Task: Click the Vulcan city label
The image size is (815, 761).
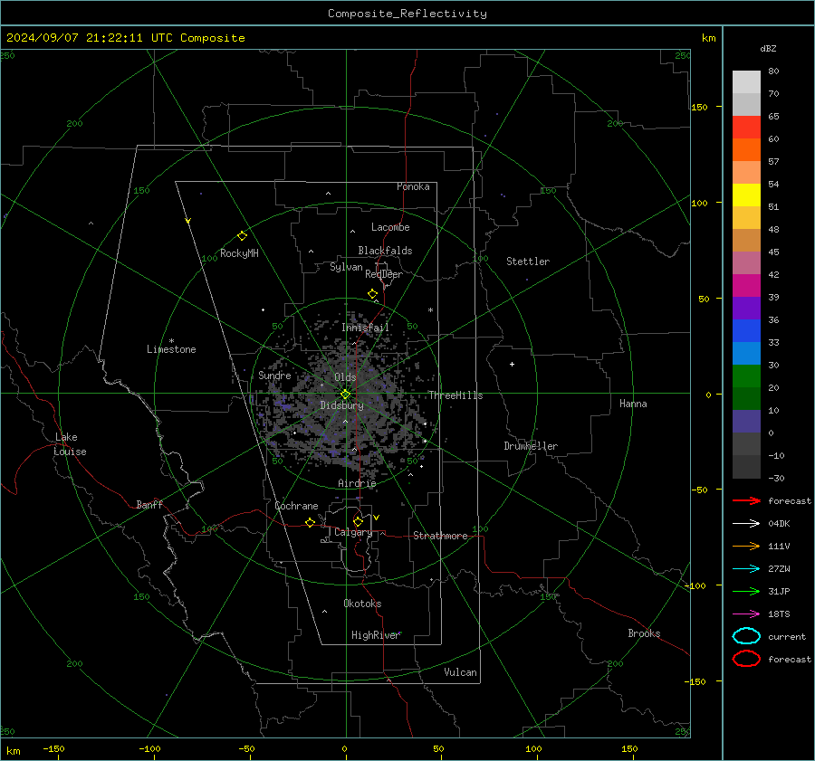Action: click(461, 672)
